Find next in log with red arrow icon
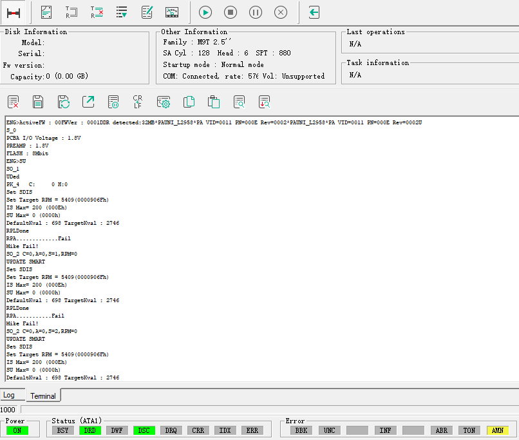The width and height of the screenshot is (519, 440). (264, 102)
